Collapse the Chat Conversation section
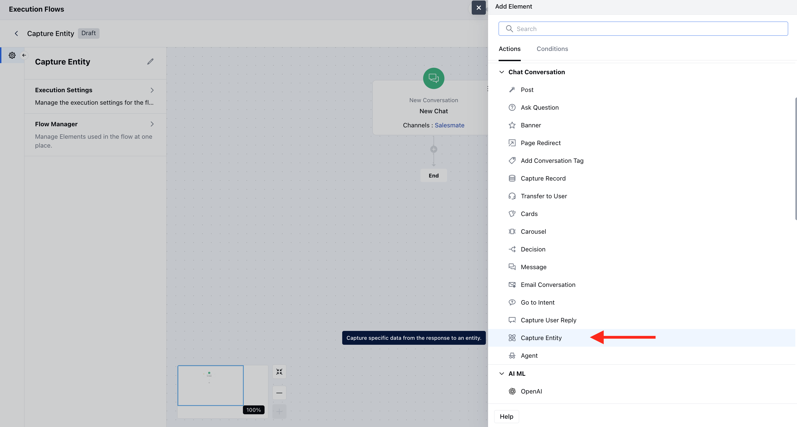The height and width of the screenshot is (427, 797). pos(502,72)
